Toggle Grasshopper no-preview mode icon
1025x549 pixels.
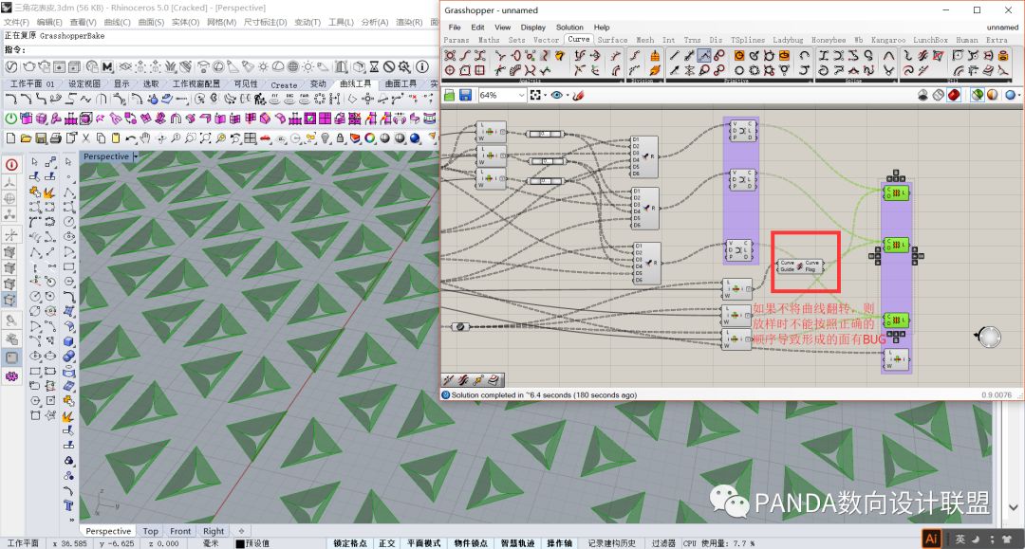[x=922, y=96]
